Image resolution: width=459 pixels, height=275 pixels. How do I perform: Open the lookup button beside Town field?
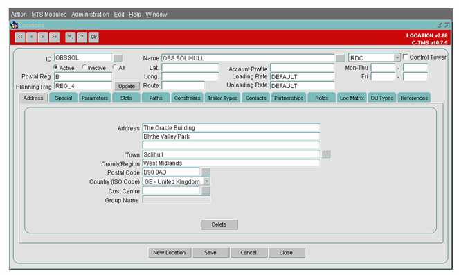tap(326, 154)
